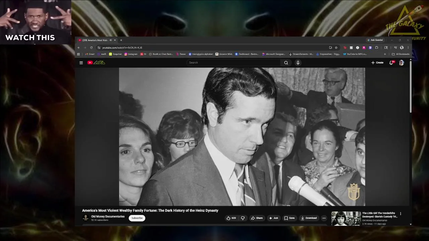This screenshot has width=429, height=241.
Task: Mute the tab using the speaker icon
Action: click(111, 40)
